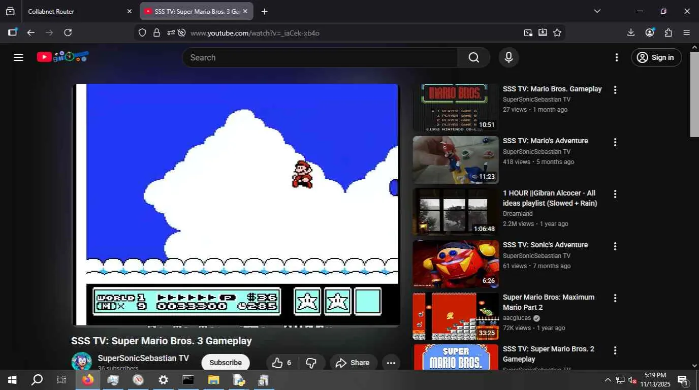Click the blocked autoplay icon in address bar

182,33
